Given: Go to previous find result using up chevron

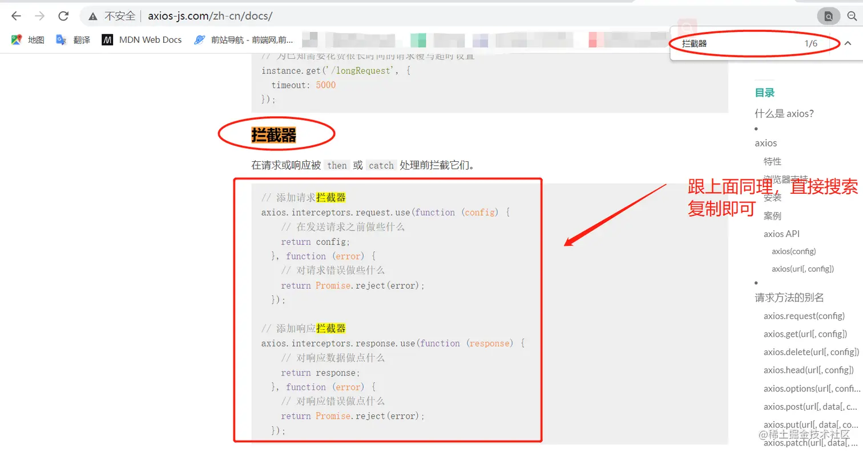Looking at the screenshot, I should point(848,43).
